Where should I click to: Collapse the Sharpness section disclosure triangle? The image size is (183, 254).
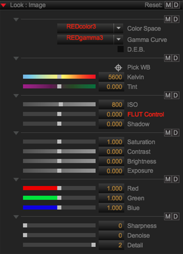click(16, 217)
